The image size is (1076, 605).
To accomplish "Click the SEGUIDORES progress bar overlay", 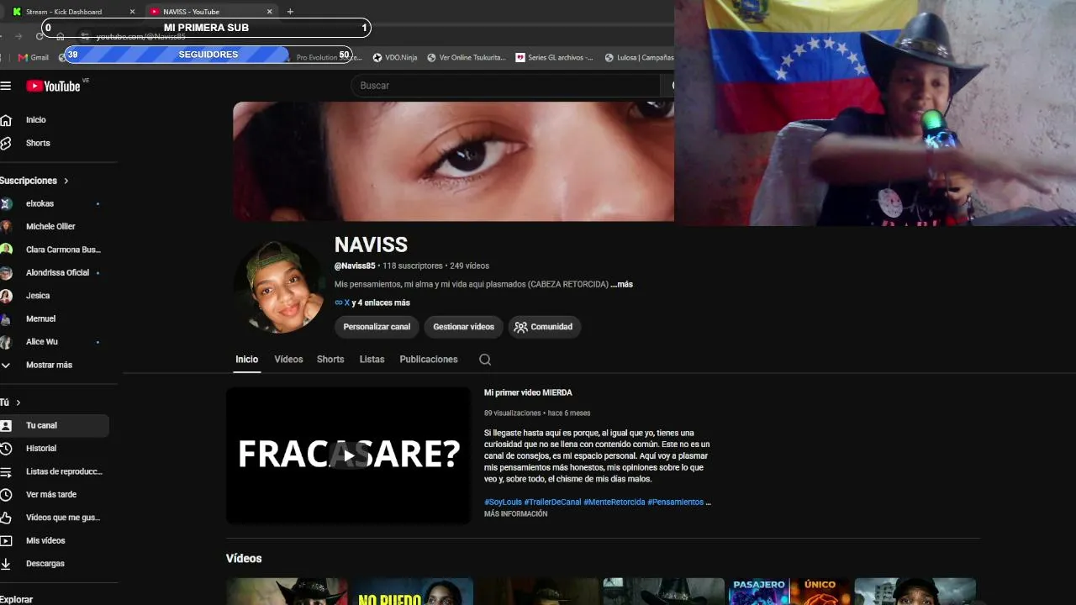I will coord(208,55).
